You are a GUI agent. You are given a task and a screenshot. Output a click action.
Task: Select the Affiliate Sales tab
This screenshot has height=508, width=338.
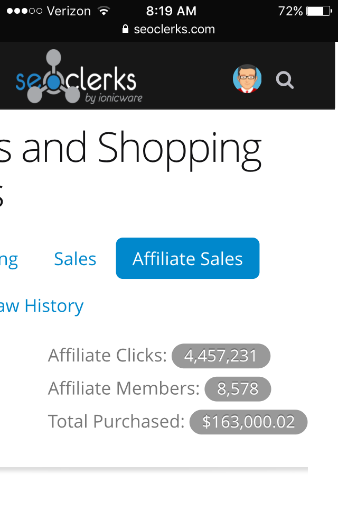[187, 259]
